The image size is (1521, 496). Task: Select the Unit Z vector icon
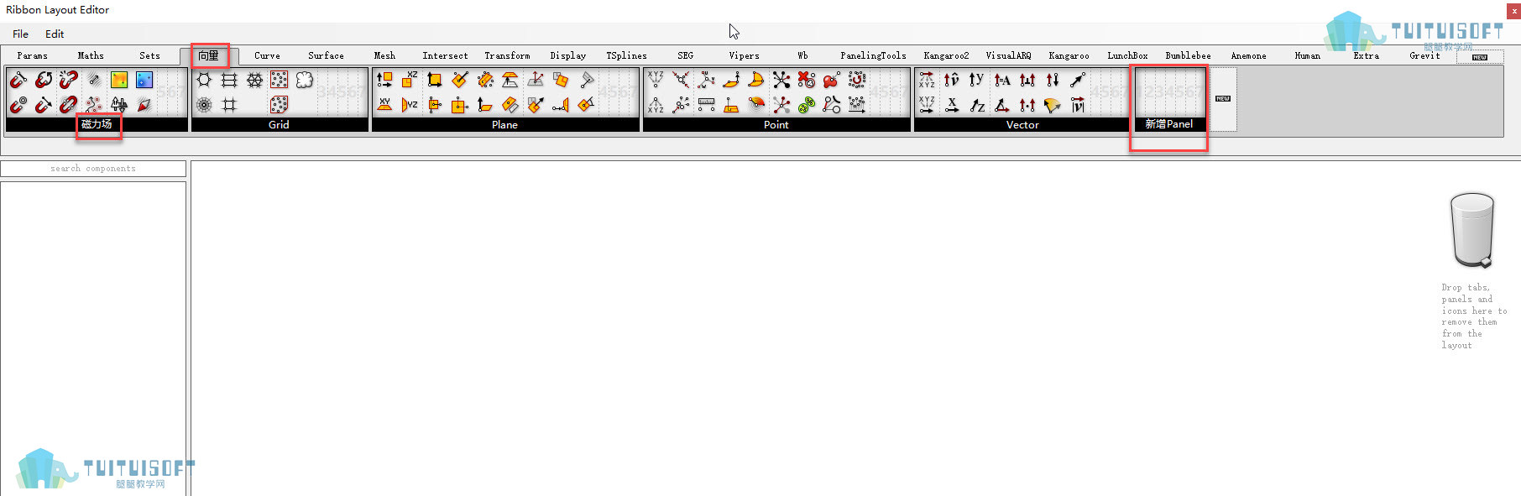point(976,105)
